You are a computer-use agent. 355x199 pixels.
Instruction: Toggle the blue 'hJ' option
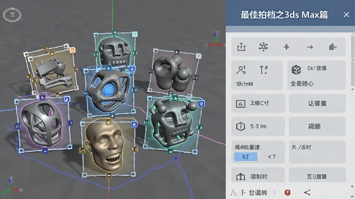[246, 157]
